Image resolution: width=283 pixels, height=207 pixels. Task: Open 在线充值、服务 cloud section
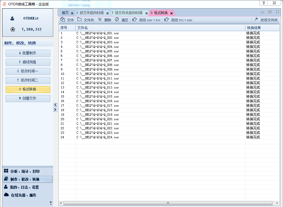pos(23,195)
